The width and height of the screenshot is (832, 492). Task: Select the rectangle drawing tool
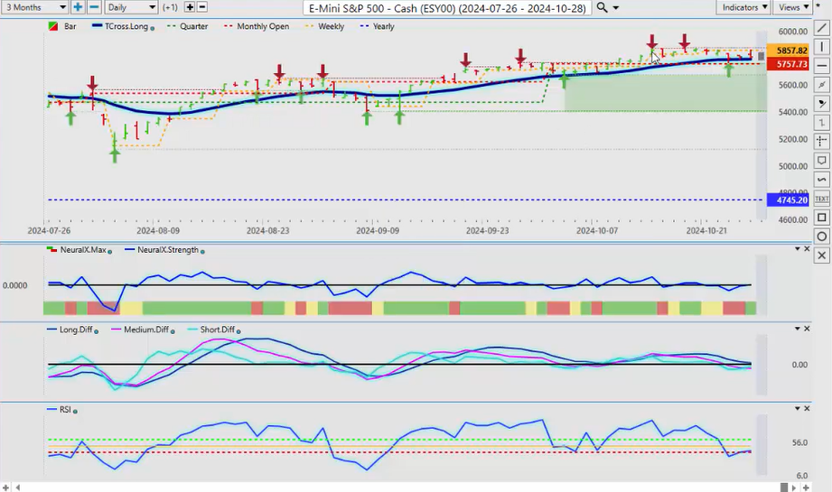click(x=821, y=218)
